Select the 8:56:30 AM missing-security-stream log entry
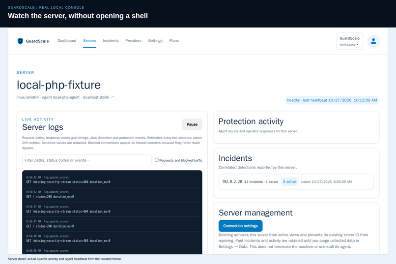396x264 pixels. click(x=112, y=238)
